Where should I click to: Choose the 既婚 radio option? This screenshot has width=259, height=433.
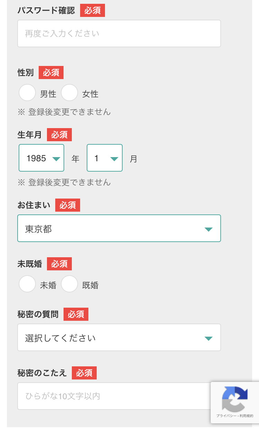[x=69, y=284]
